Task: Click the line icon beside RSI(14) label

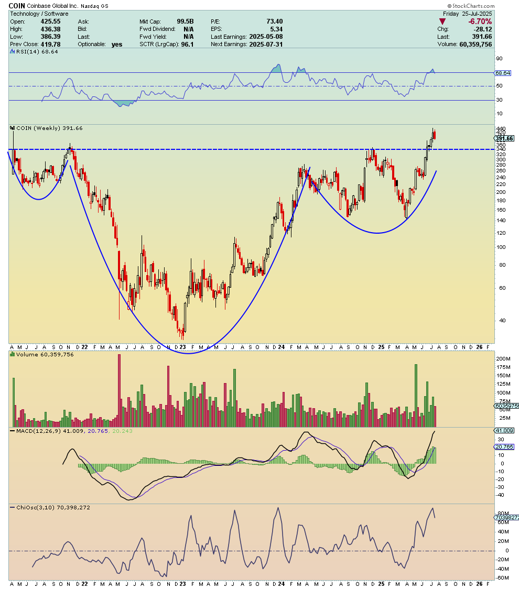Action: [13, 52]
